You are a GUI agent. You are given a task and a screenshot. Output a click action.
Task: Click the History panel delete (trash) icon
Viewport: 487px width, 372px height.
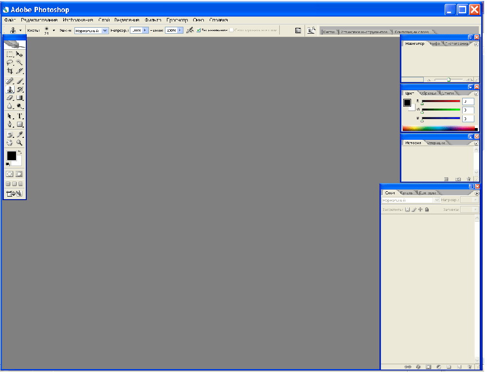tap(469, 179)
